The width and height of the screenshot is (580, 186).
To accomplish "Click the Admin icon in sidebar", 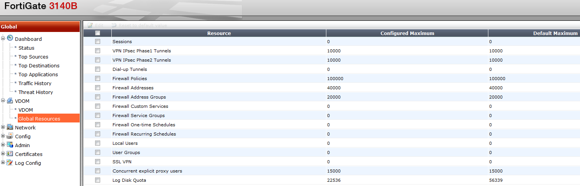I will pyautogui.click(x=10, y=145).
